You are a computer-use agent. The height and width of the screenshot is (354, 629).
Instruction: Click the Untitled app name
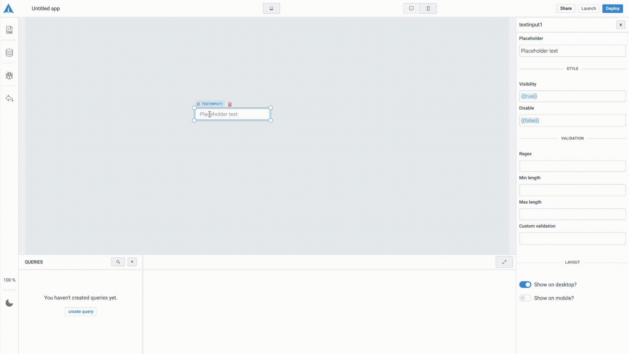[x=46, y=9]
